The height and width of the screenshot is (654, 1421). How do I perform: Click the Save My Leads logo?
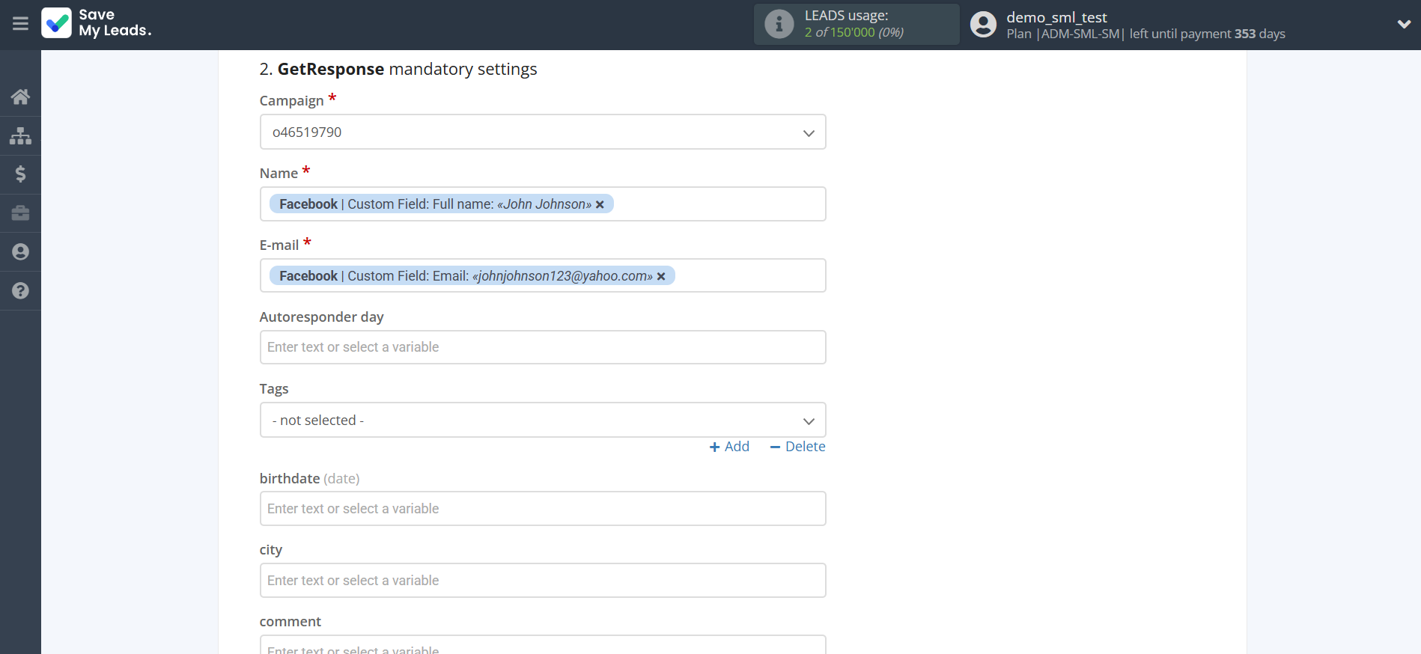(x=97, y=23)
